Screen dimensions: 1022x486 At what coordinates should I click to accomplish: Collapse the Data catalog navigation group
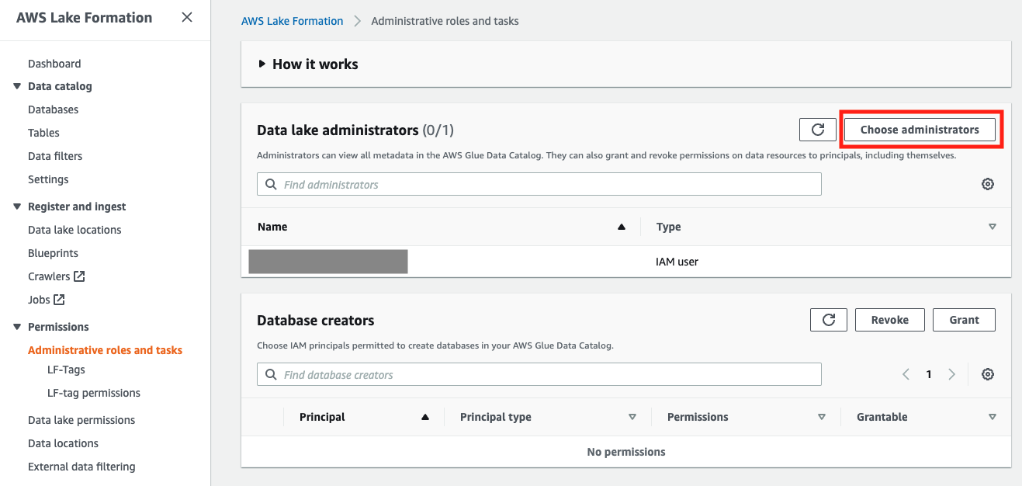coord(17,86)
